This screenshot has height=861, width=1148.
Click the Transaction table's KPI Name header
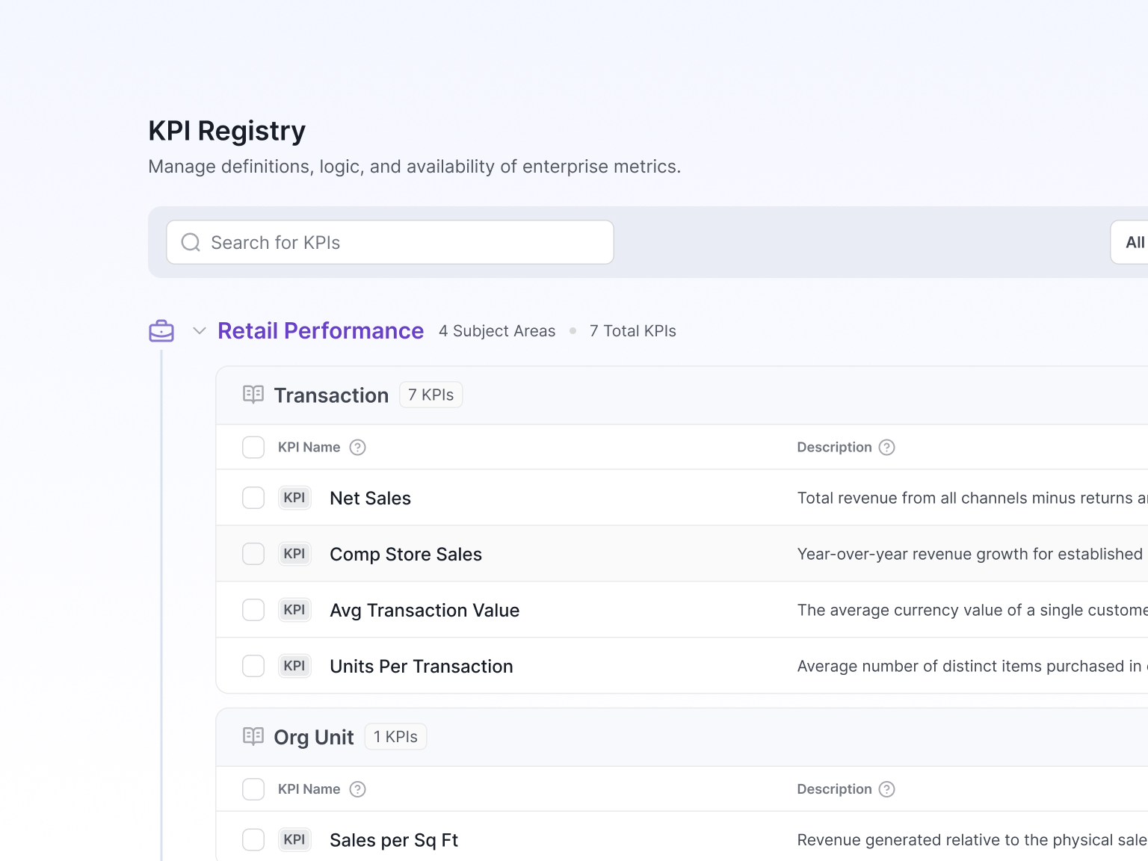[309, 447]
